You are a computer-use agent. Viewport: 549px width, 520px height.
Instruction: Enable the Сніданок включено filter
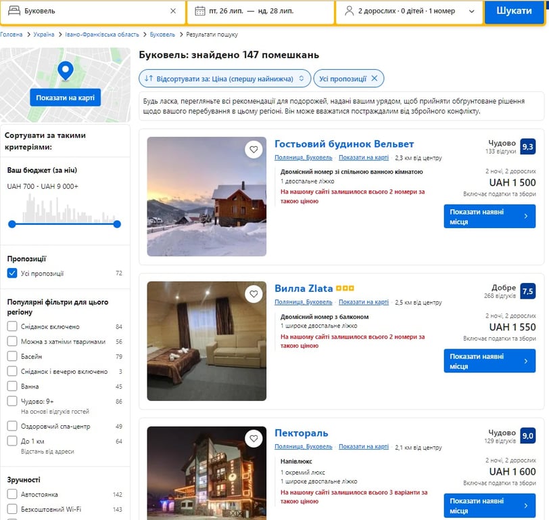12,326
